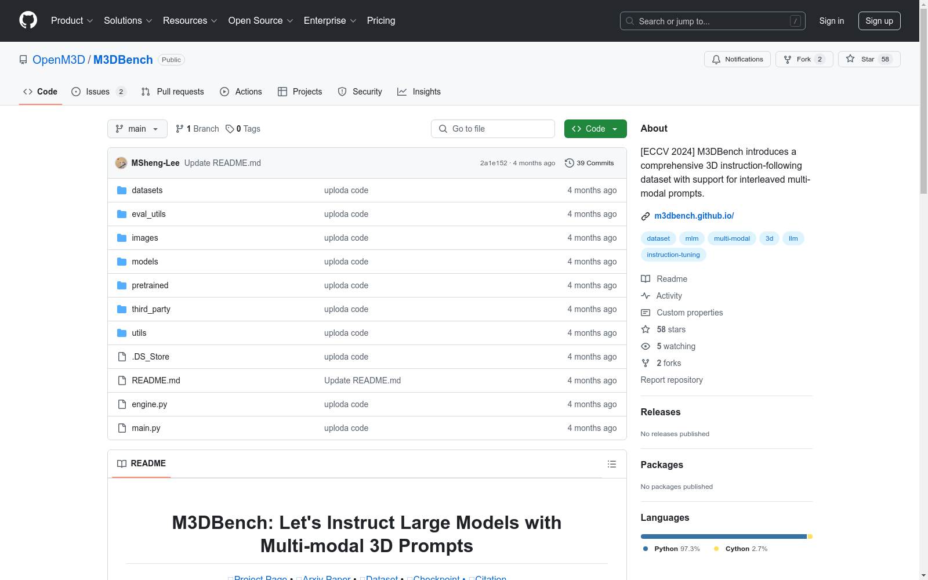The height and width of the screenshot is (580, 928).
Task: Click the Python segment of languages bar
Action: (x=723, y=536)
